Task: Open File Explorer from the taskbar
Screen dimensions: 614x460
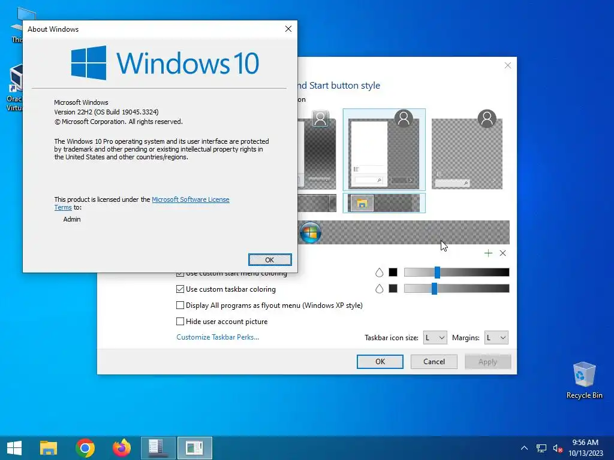Action: (x=49, y=448)
